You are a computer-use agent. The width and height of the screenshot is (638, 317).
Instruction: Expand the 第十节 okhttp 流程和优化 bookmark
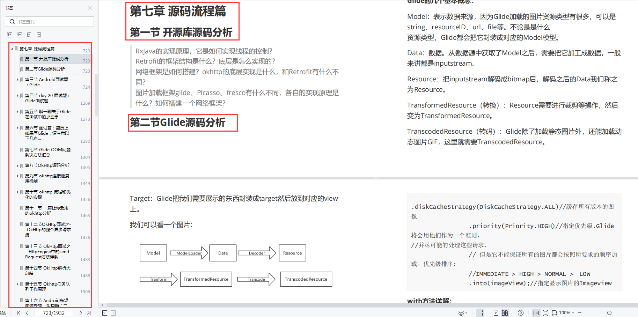17,192
